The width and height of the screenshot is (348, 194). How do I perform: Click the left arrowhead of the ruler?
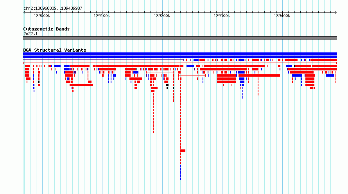click(x=24, y=12)
